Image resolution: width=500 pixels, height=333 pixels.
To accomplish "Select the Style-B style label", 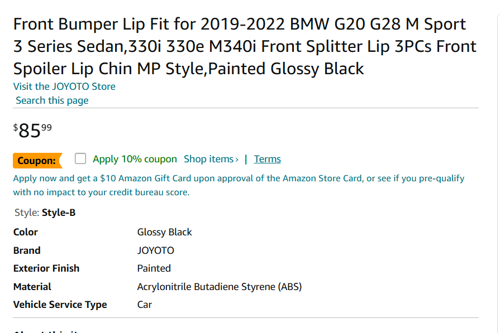I will click(x=58, y=213).
